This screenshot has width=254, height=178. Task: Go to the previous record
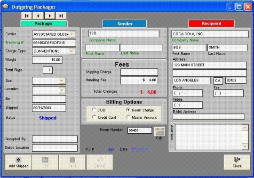[x=38, y=16]
